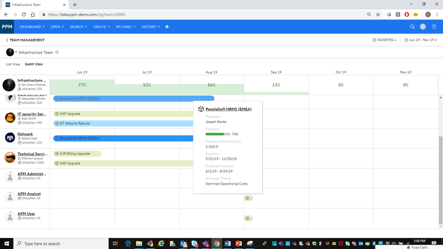Open the Favorites dropdown

coord(384,40)
